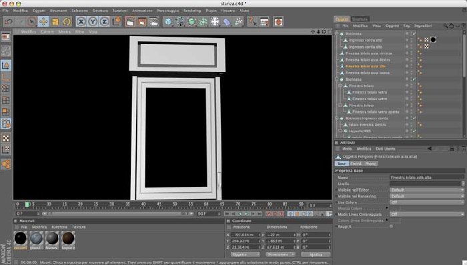This screenshot has height=265, width=467.
Task: Open the Render Settings icon
Action: (x=153, y=21)
